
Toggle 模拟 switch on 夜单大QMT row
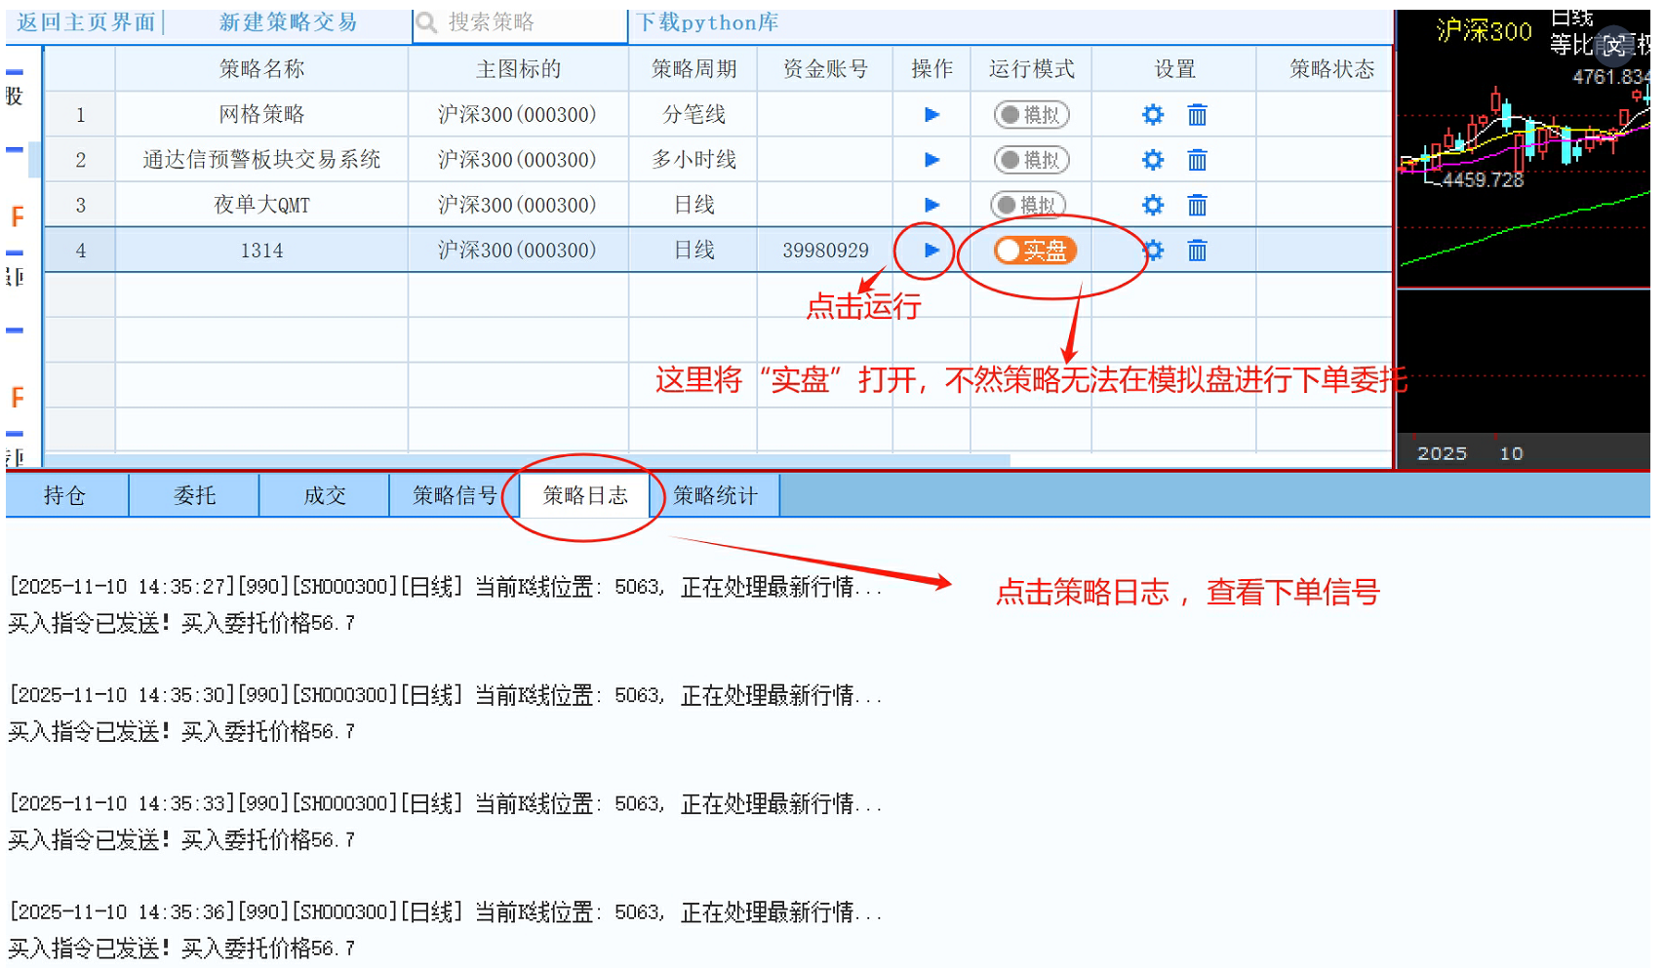[1028, 206]
